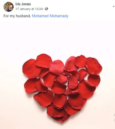Click the surname "Mohamady" in the tagged link

(x=59, y=16)
